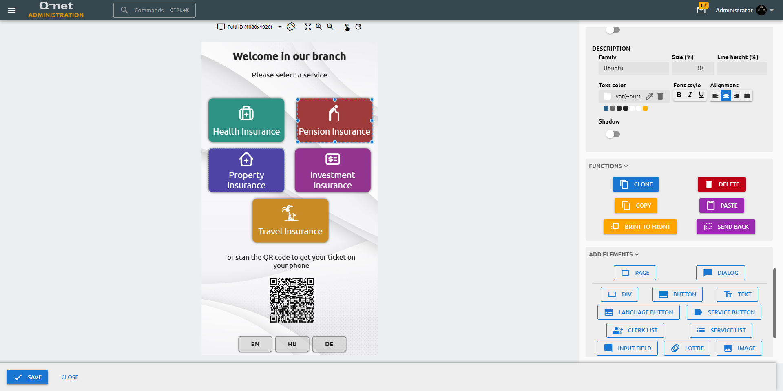Zoom in on the template preview
The image size is (783, 391).
point(319,27)
